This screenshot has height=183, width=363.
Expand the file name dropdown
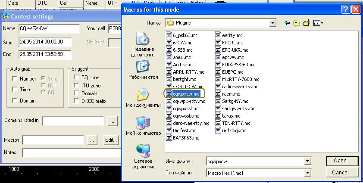coord(307,161)
